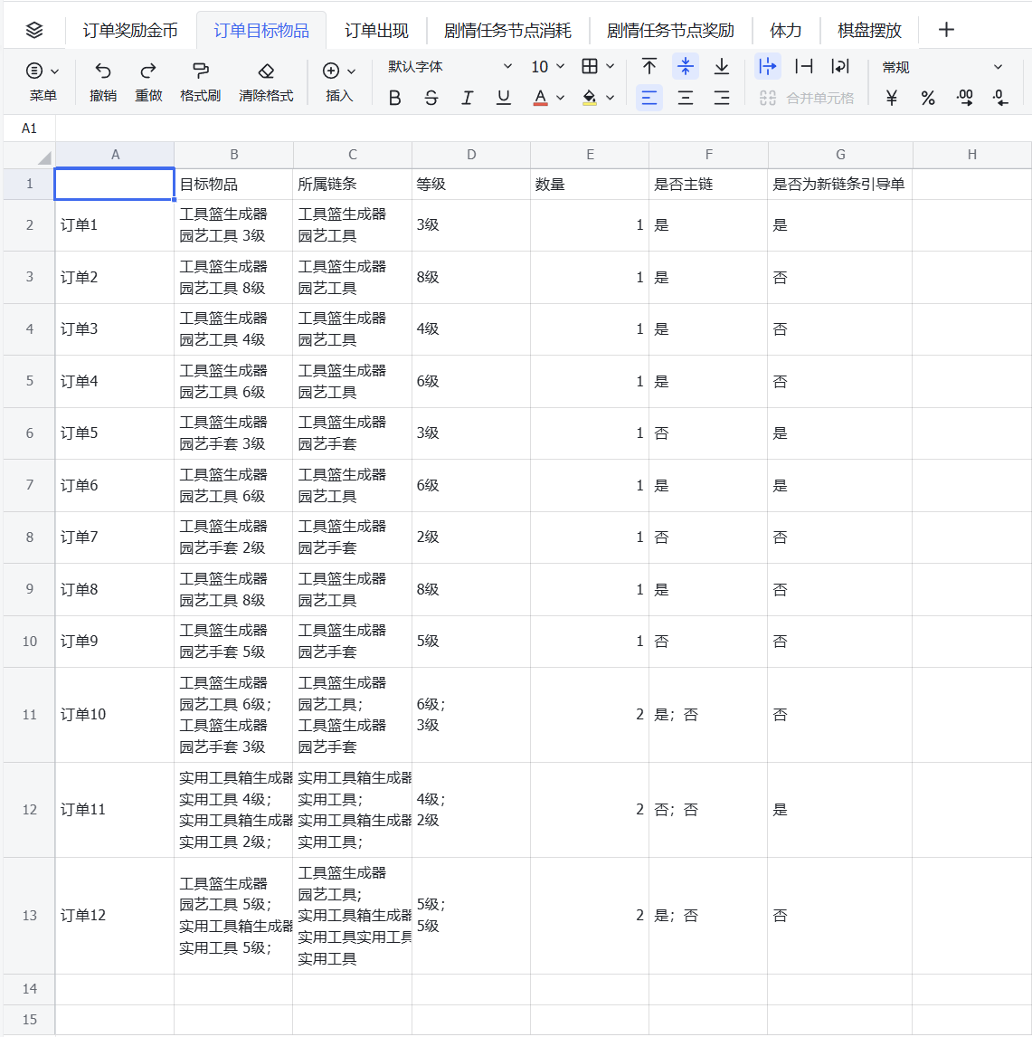The image size is (1032, 1037).
Task: Enable automatic text wrapping
Action: click(840, 66)
